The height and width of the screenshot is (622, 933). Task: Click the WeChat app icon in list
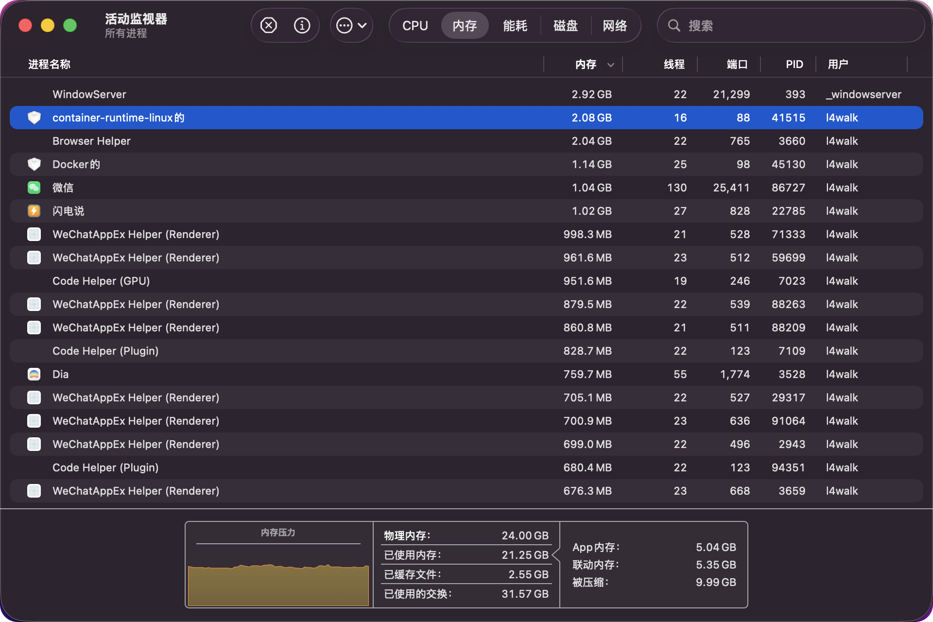pos(34,188)
